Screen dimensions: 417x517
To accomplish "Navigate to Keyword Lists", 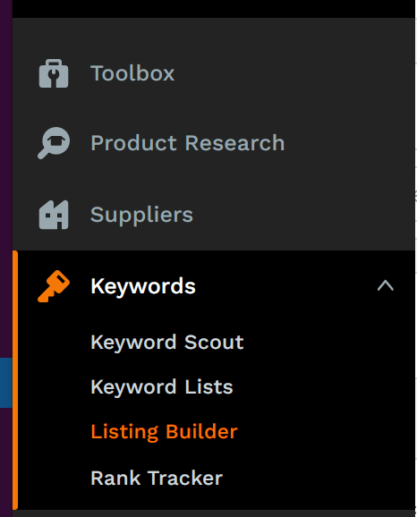I will [x=162, y=386].
